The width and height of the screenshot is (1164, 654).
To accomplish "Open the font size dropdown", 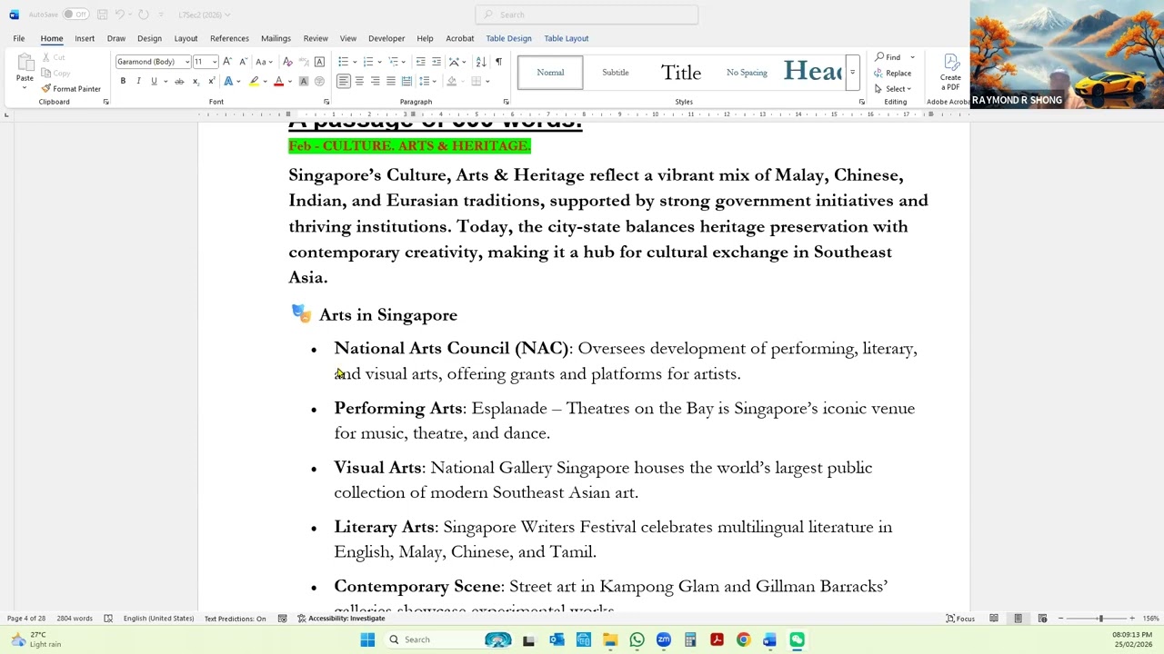I will pyautogui.click(x=214, y=62).
